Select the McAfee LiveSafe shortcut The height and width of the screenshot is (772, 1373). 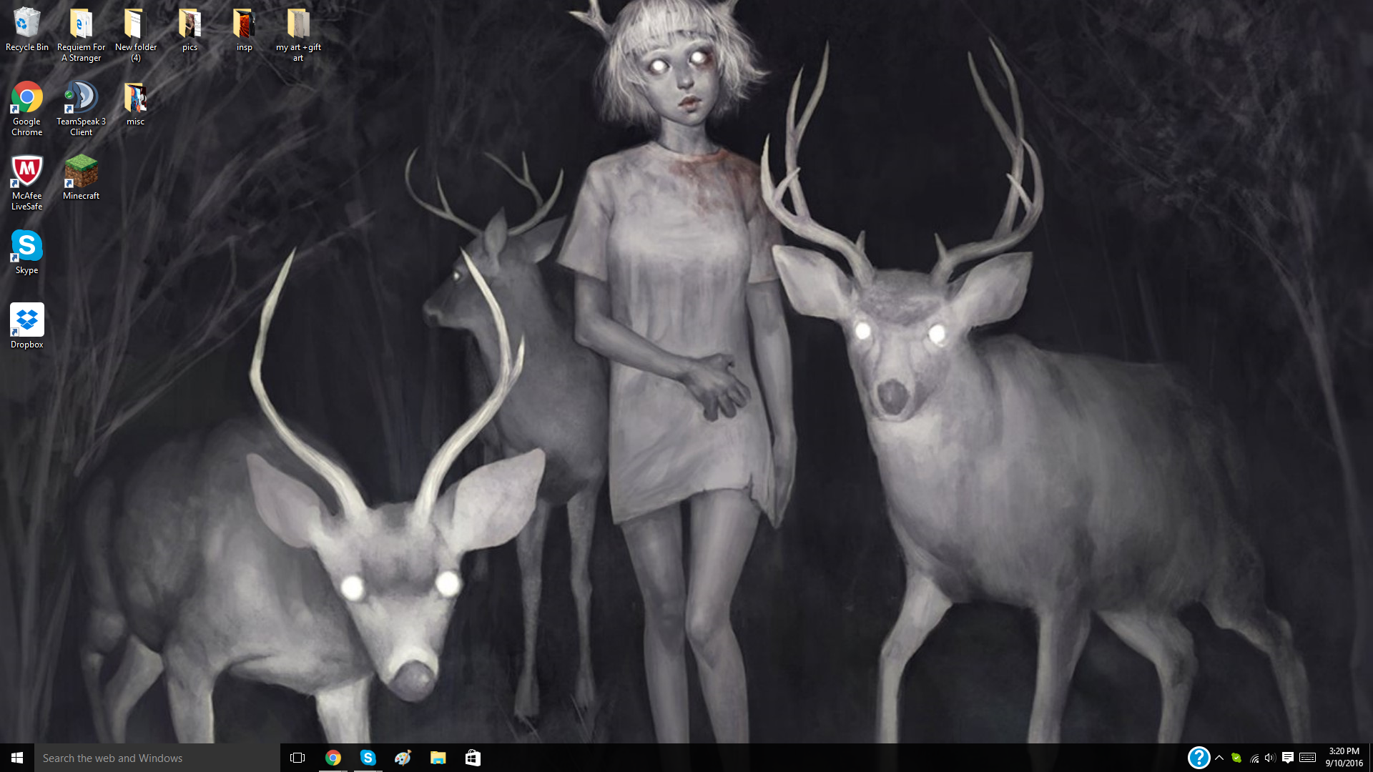pyautogui.click(x=27, y=184)
